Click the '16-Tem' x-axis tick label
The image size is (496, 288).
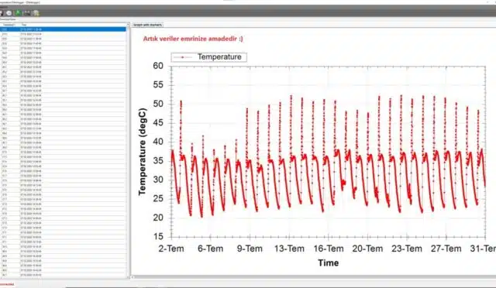tap(329, 249)
